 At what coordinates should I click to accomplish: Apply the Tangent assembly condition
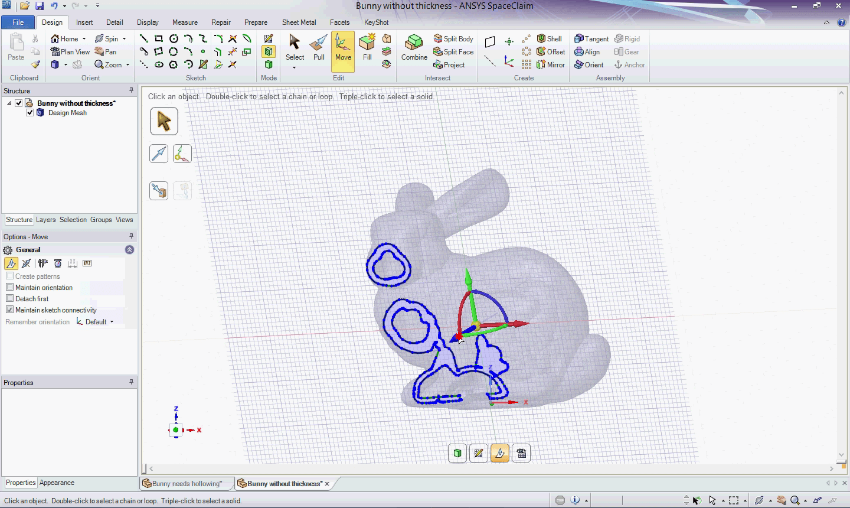point(591,38)
